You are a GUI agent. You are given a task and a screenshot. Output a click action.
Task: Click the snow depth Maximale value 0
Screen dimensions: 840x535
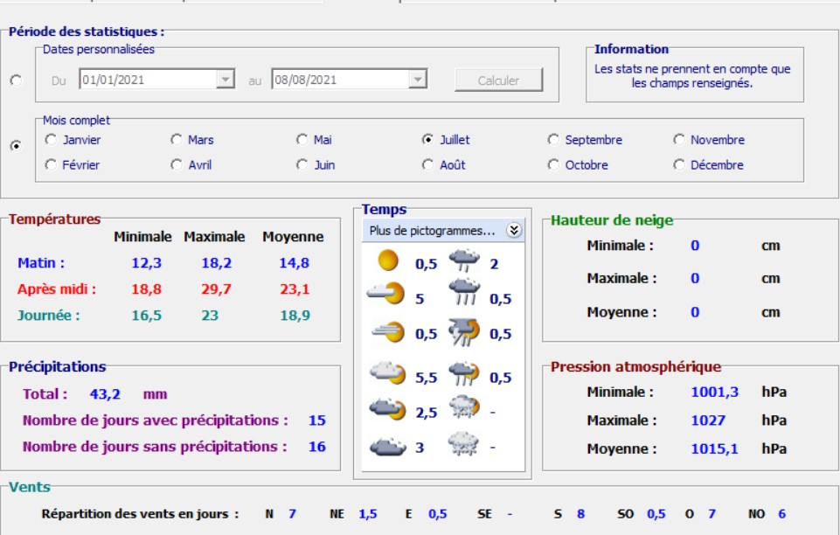(695, 279)
